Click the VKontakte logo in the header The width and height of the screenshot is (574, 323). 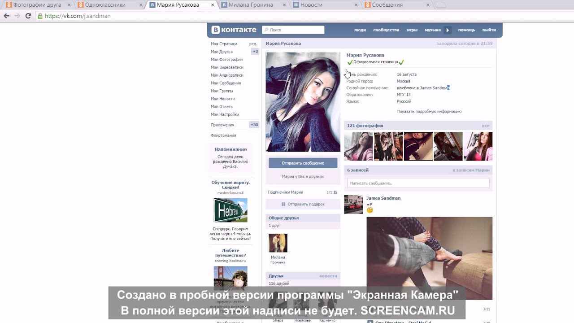pos(234,30)
